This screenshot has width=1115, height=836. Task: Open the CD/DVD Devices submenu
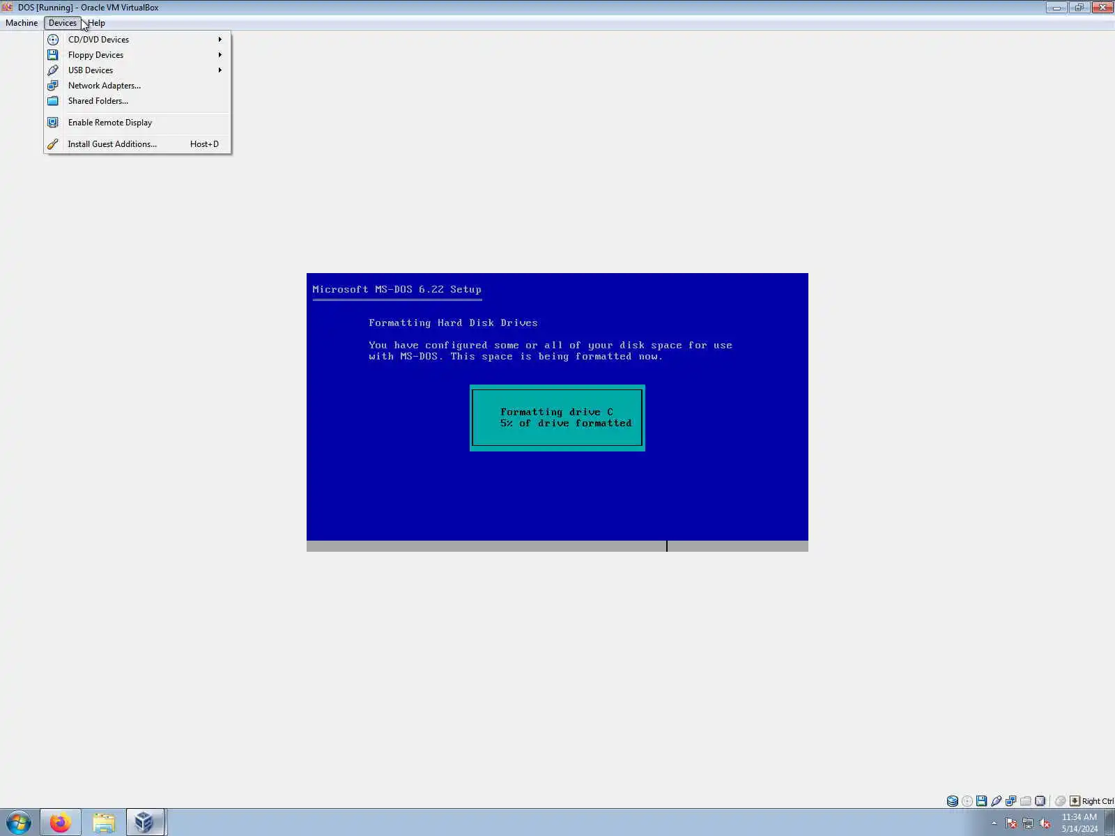(x=137, y=40)
